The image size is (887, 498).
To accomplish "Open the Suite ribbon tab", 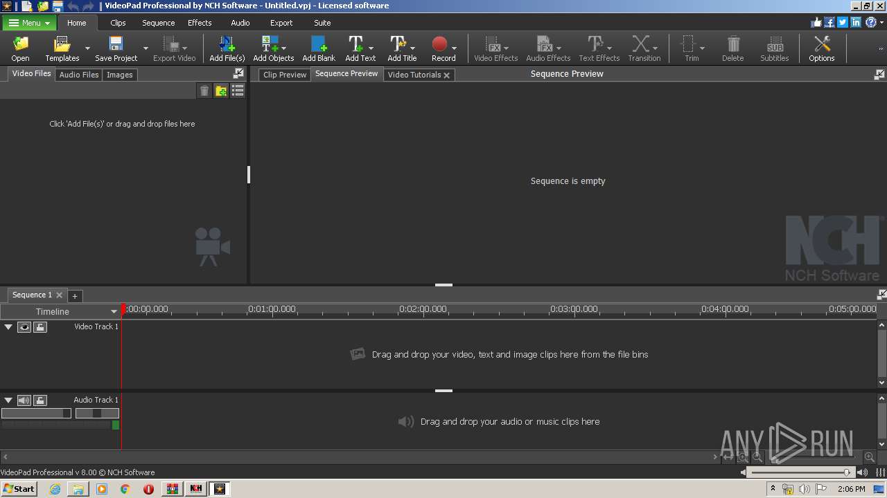I will coord(322,23).
